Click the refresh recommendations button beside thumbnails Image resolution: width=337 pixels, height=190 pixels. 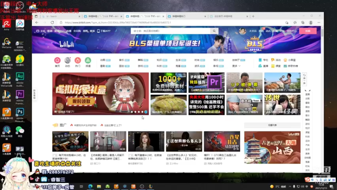[304, 79]
